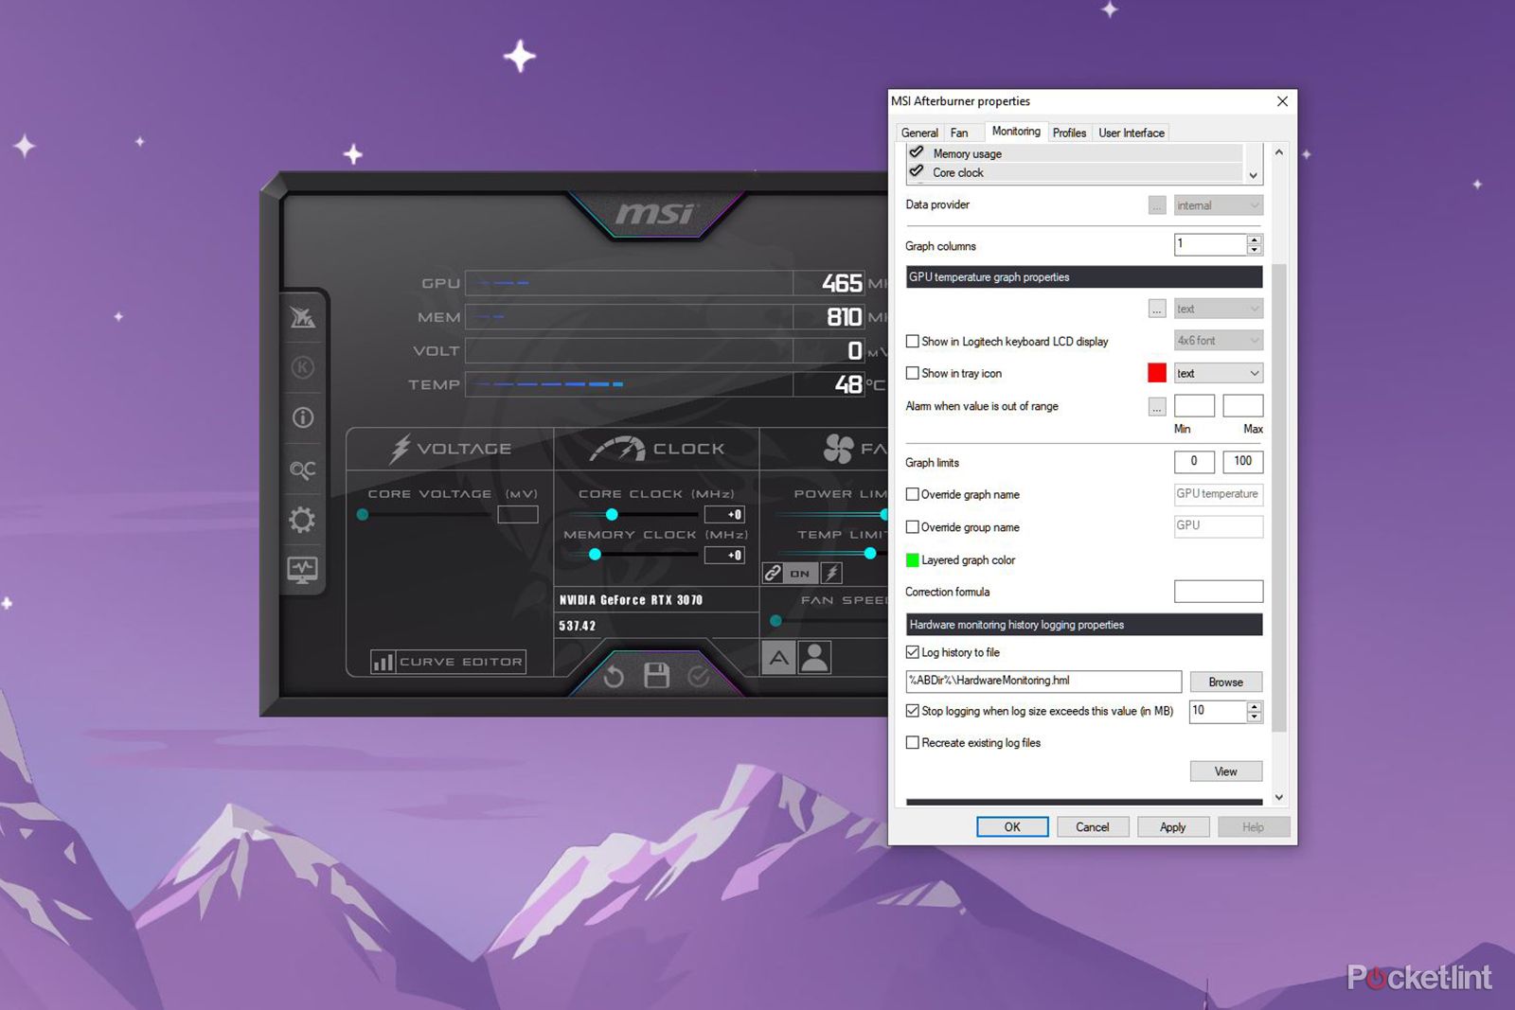Click the HardwareMonitoring.hml path field

click(x=1043, y=682)
